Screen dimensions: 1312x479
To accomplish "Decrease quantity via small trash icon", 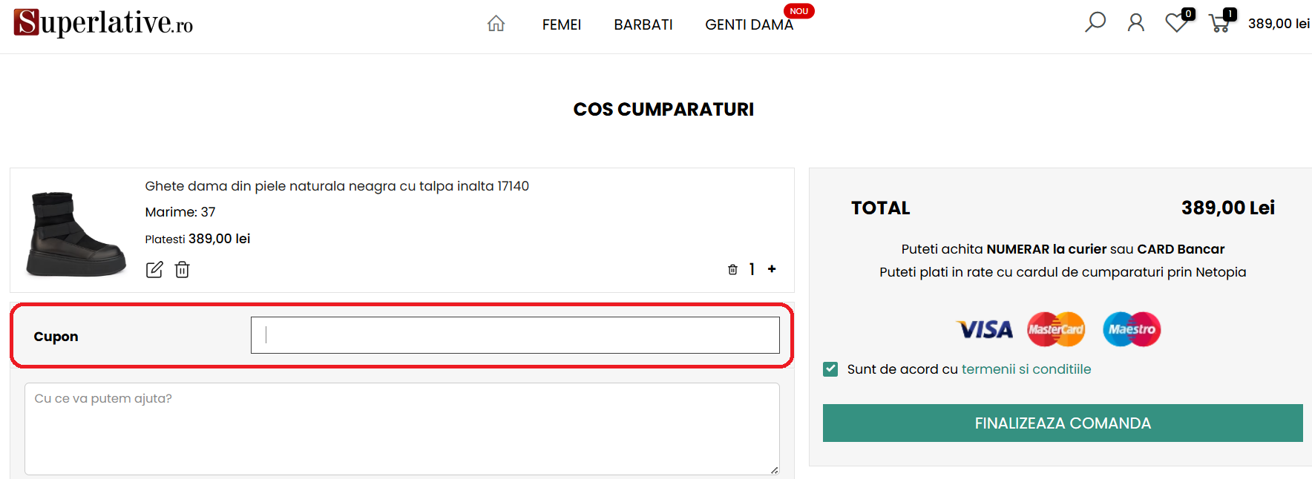I will (x=732, y=270).
